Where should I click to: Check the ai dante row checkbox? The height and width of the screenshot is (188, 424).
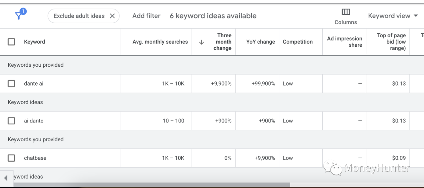point(11,121)
